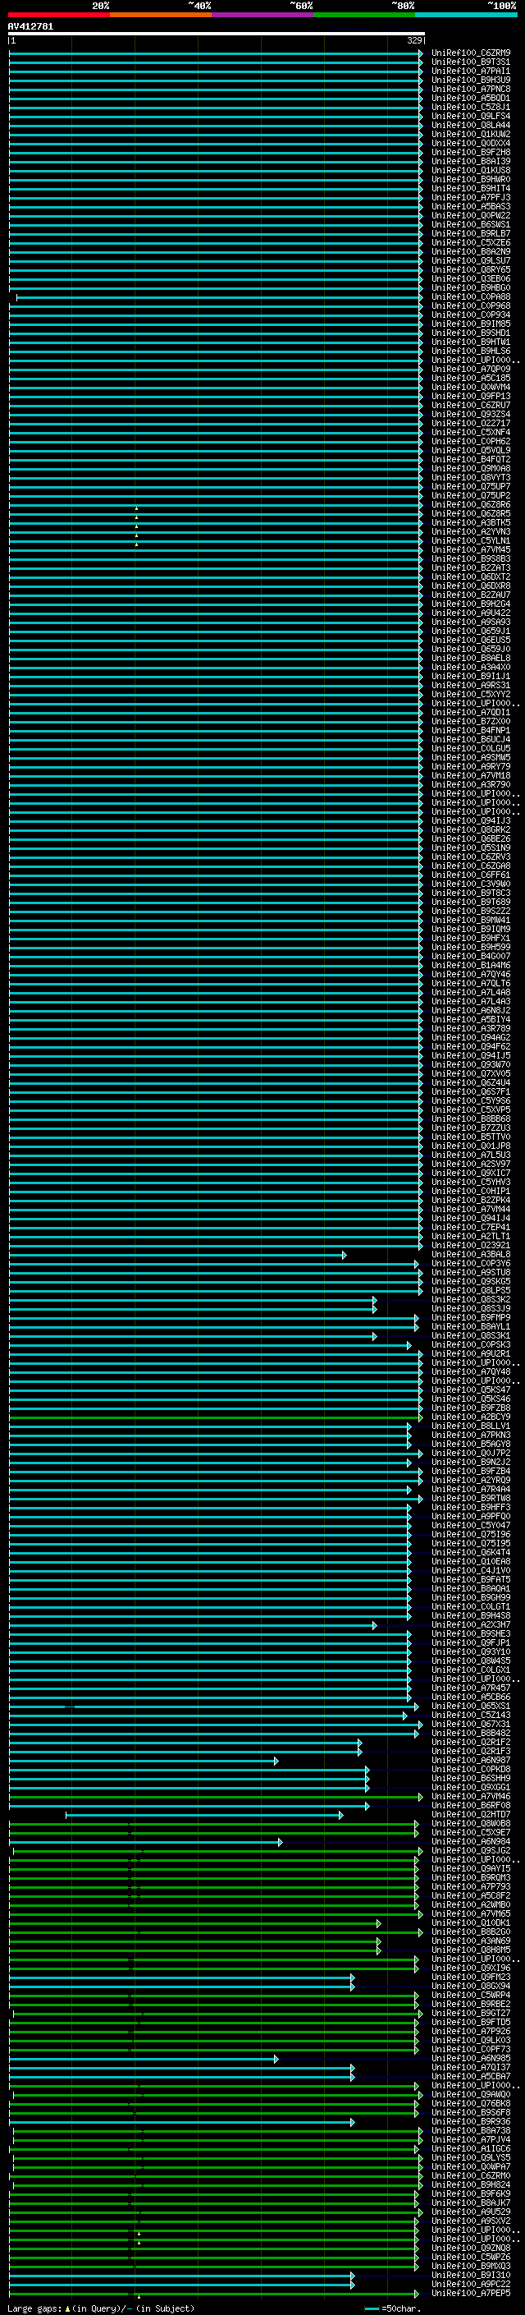Click UniRef100_C4J1V0 protein label

click(471, 1570)
